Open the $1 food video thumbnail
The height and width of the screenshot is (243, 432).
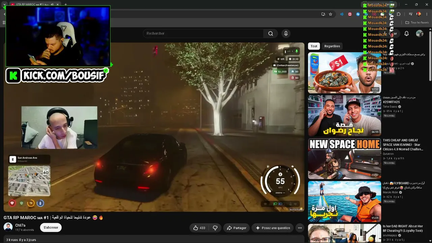[344, 73]
